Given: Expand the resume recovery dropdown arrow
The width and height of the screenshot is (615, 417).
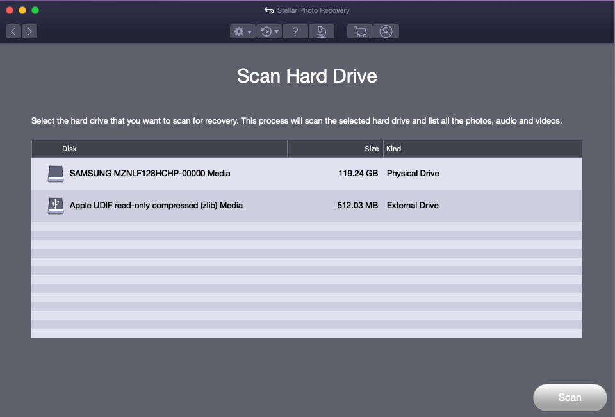Looking at the screenshot, I should pos(277,32).
